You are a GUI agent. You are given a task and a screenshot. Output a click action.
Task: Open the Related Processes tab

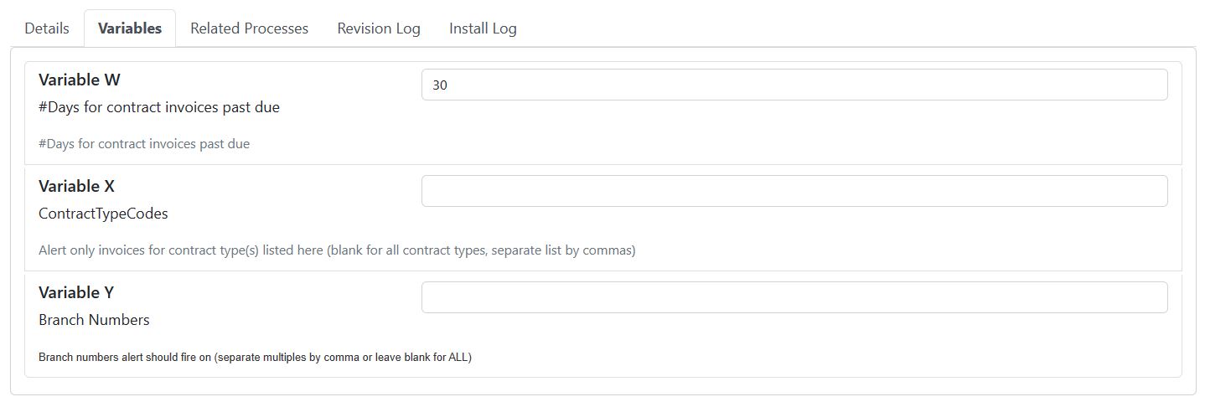coord(249,28)
